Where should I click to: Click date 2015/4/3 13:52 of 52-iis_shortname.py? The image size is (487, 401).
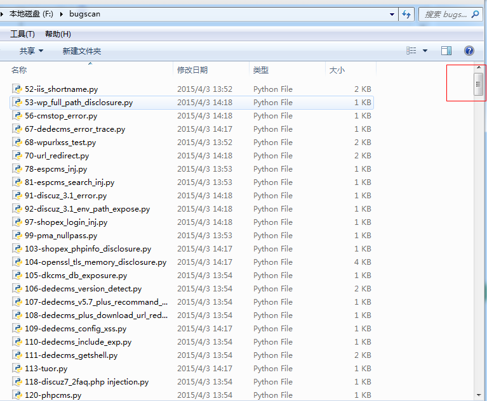[x=204, y=89]
